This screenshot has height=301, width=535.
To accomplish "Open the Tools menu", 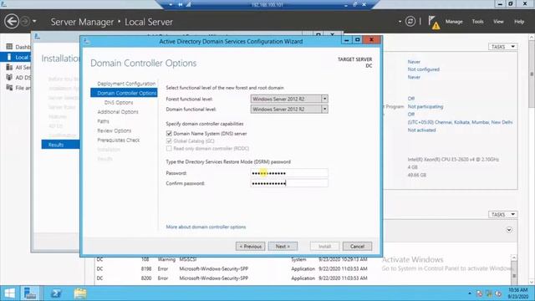I will point(477,22).
